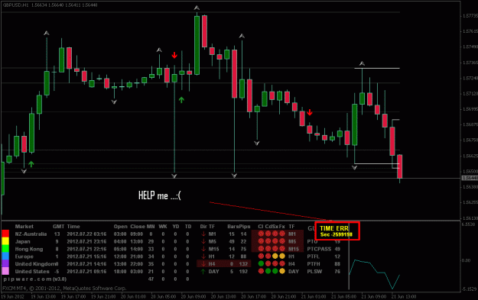Screen dimensions: 478x300
Task: Select the orange Fx dot in H1 row
Action: [x=282, y=256]
